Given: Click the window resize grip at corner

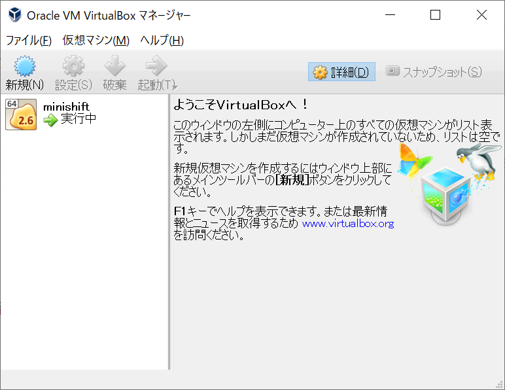Looking at the screenshot, I should tap(500, 385).
